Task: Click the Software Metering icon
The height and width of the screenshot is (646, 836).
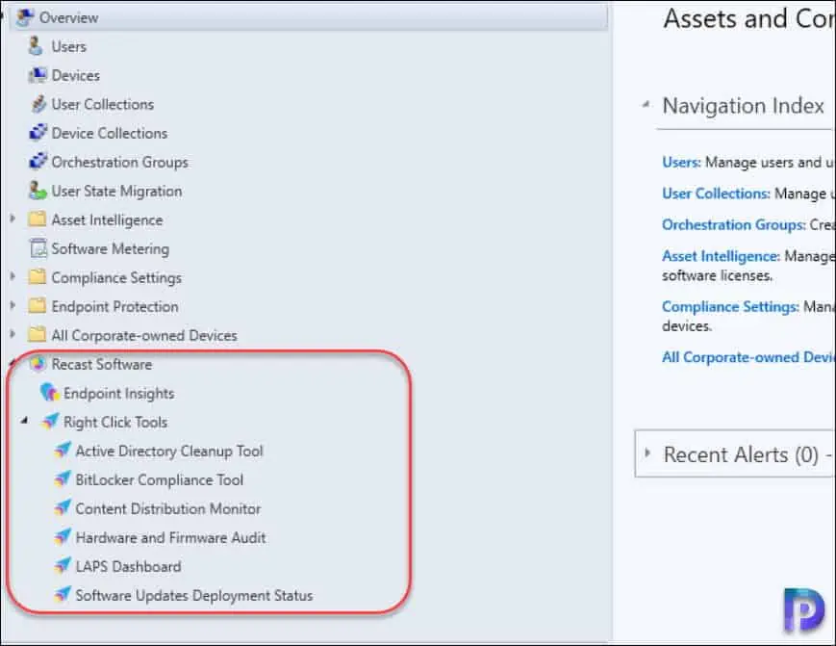Action: click(38, 248)
